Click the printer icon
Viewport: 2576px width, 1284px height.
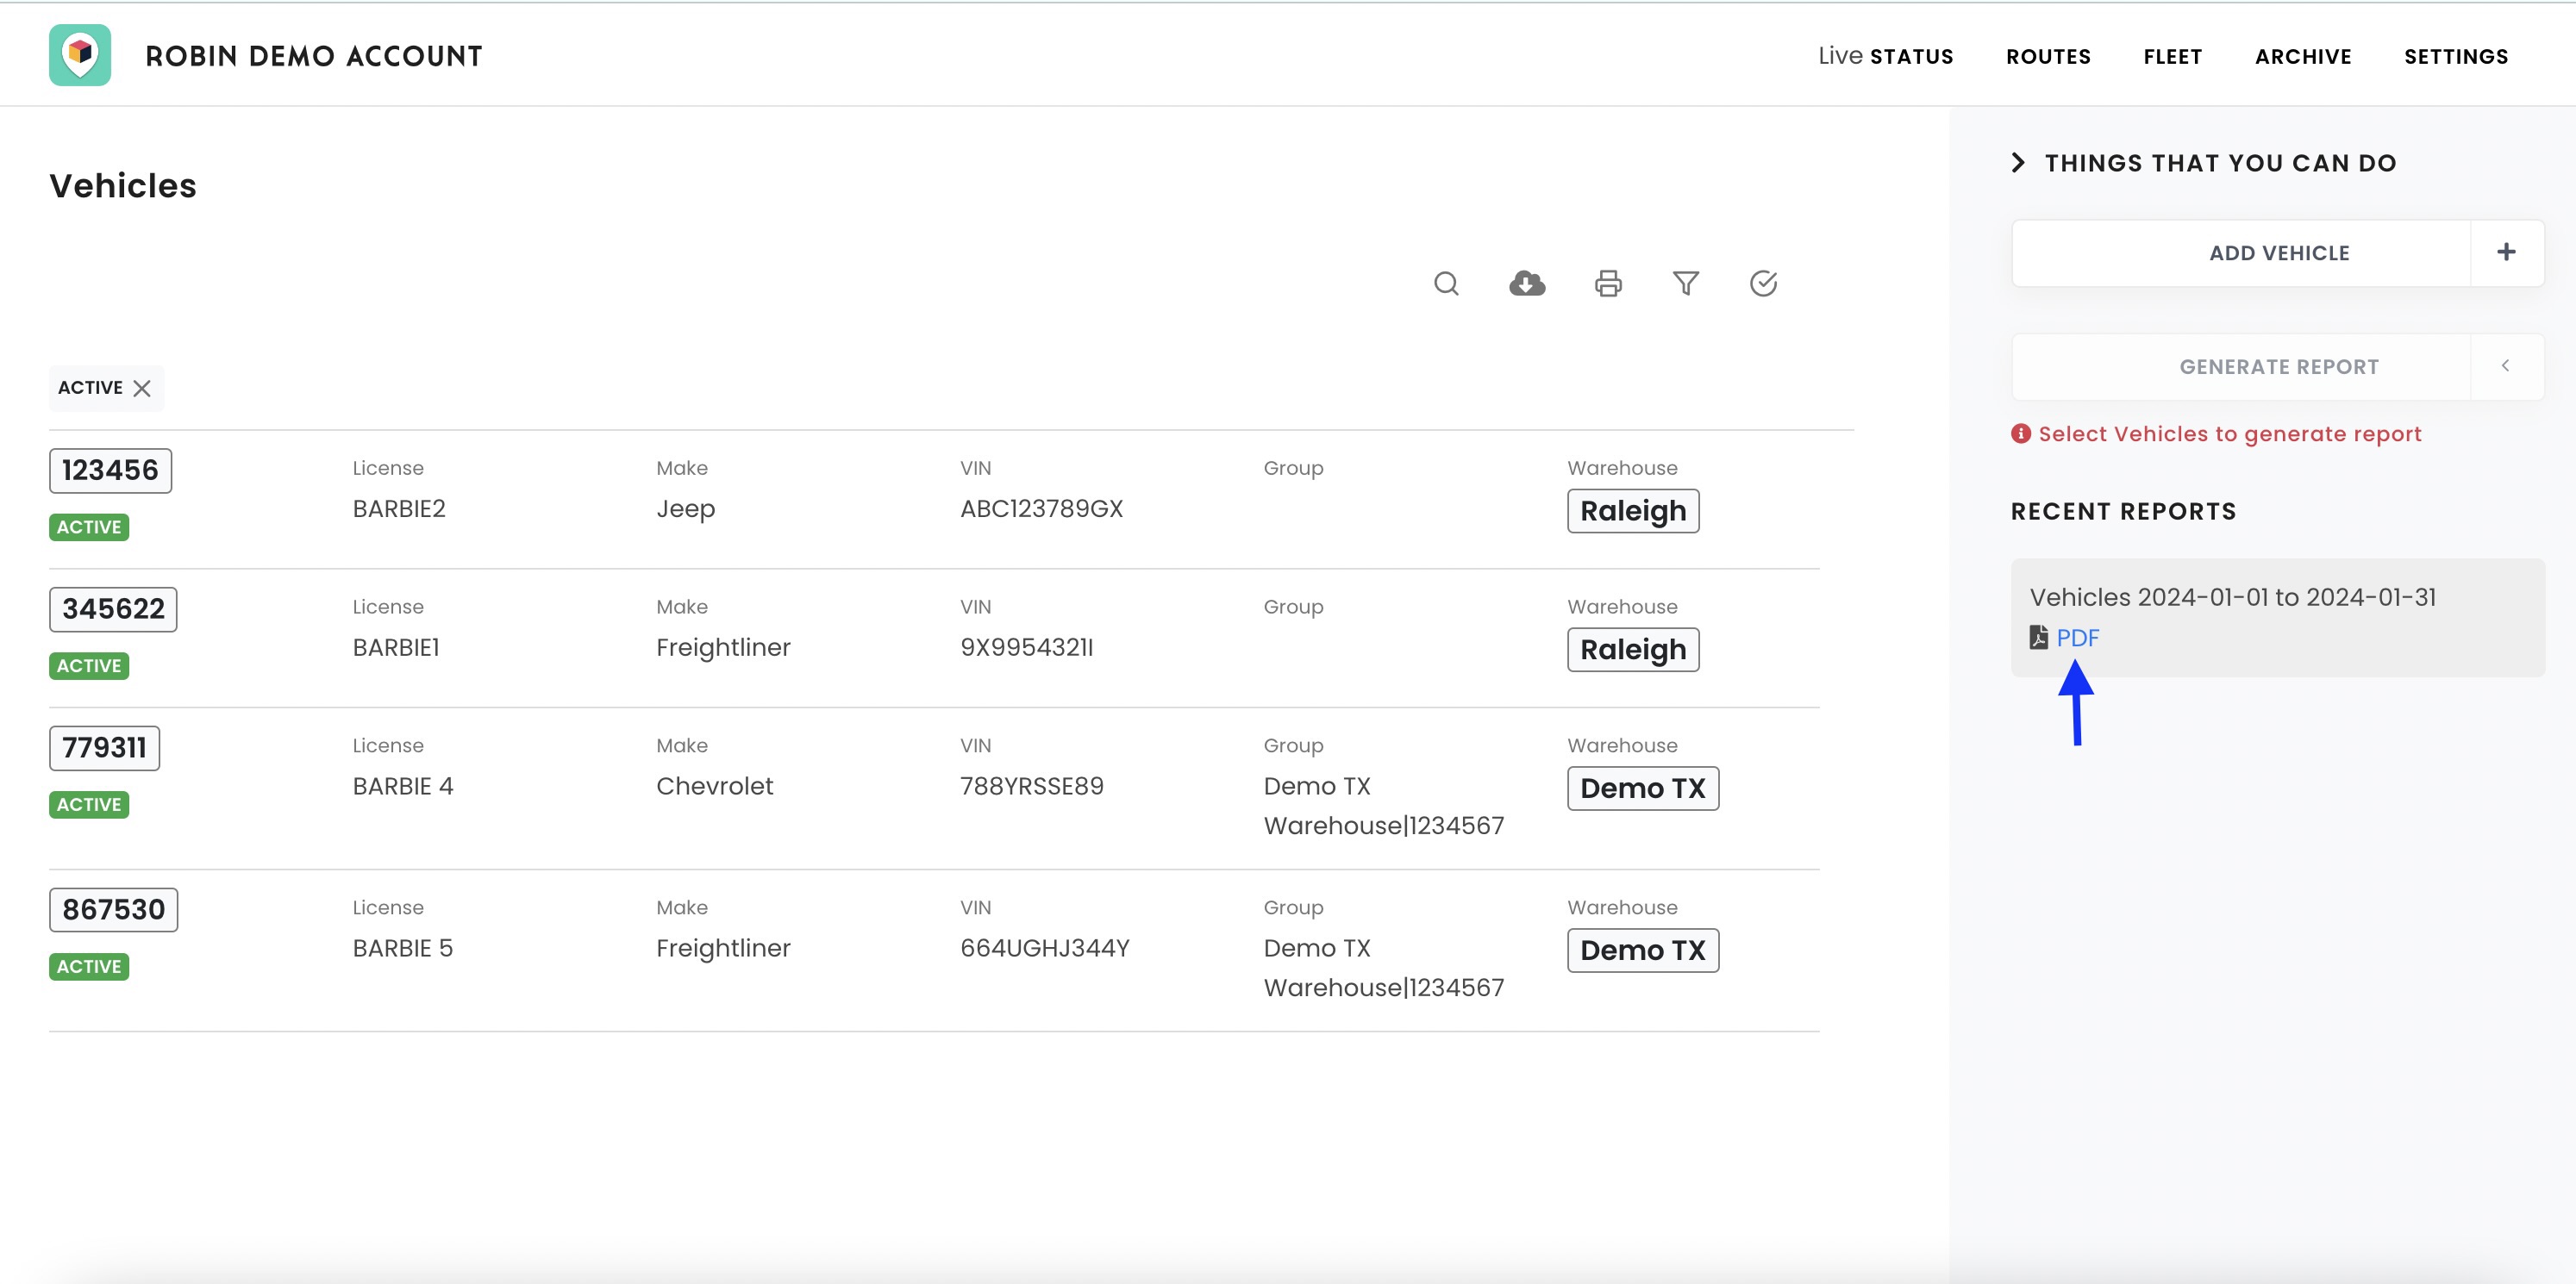click(1607, 284)
